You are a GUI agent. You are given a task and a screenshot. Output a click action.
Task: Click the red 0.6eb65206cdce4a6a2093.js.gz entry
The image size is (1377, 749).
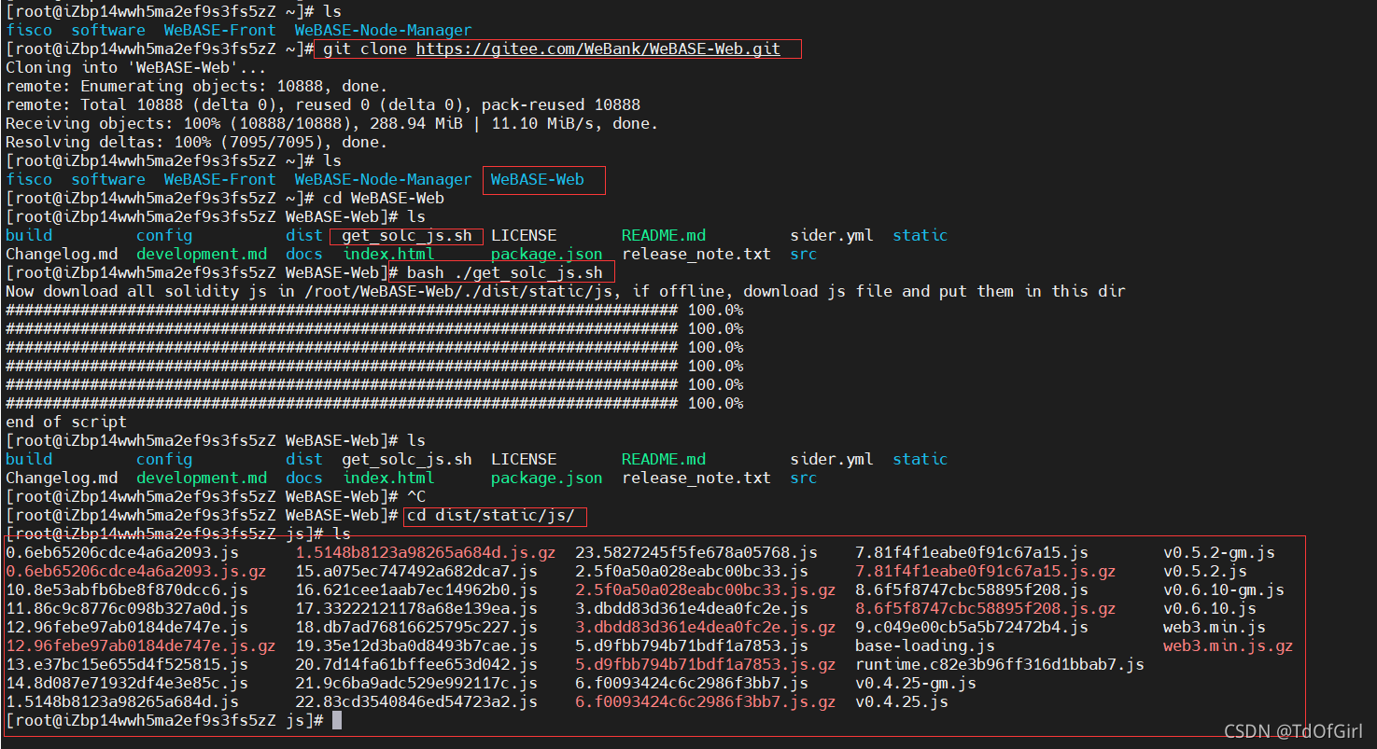[x=136, y=571]
